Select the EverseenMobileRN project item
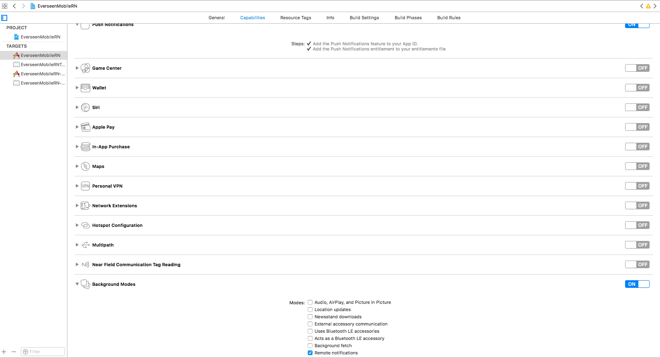660x358 pixels. point(34,37)
